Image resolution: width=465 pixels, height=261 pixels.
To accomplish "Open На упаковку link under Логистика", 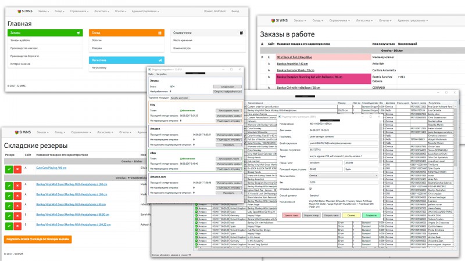I will [99, 68].
